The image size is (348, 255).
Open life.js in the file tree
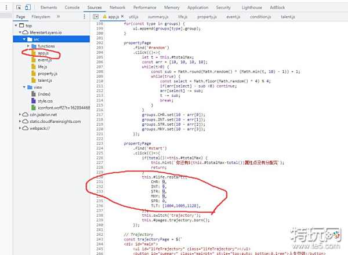pos(42,67)
